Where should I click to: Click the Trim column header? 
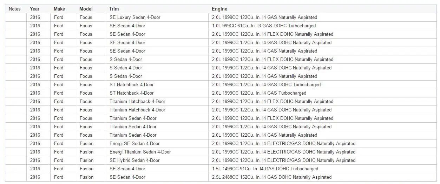(114, 9)
